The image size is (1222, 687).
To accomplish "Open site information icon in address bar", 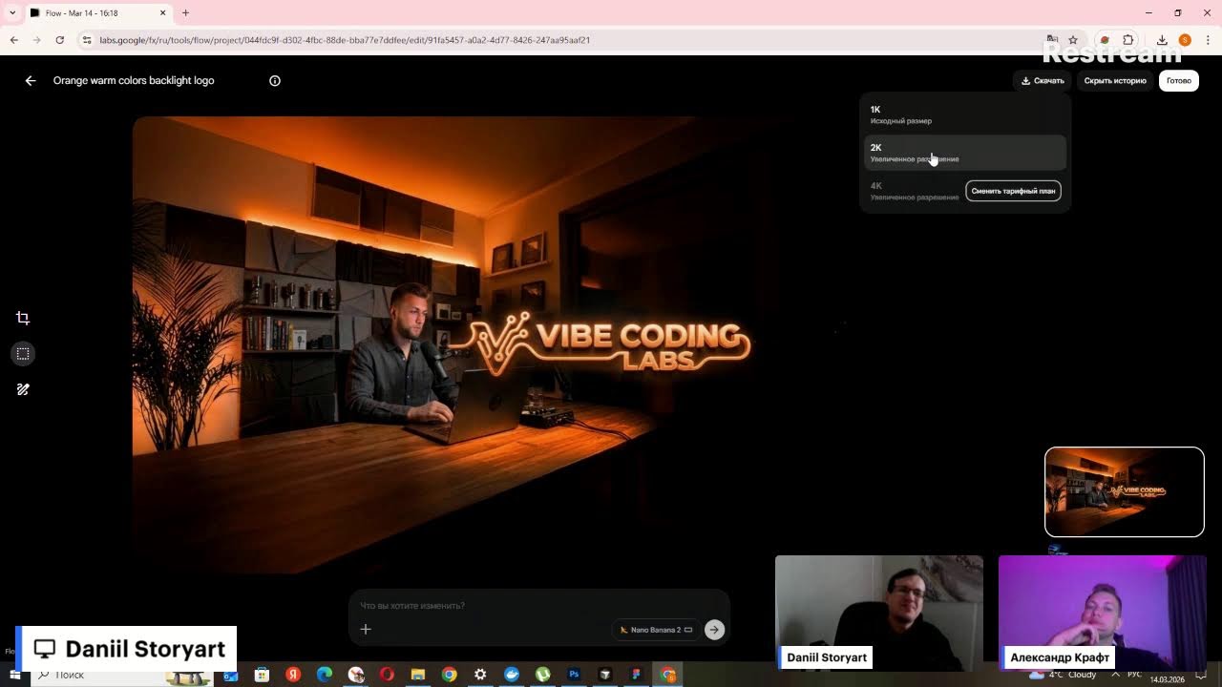I will (87, 40).
